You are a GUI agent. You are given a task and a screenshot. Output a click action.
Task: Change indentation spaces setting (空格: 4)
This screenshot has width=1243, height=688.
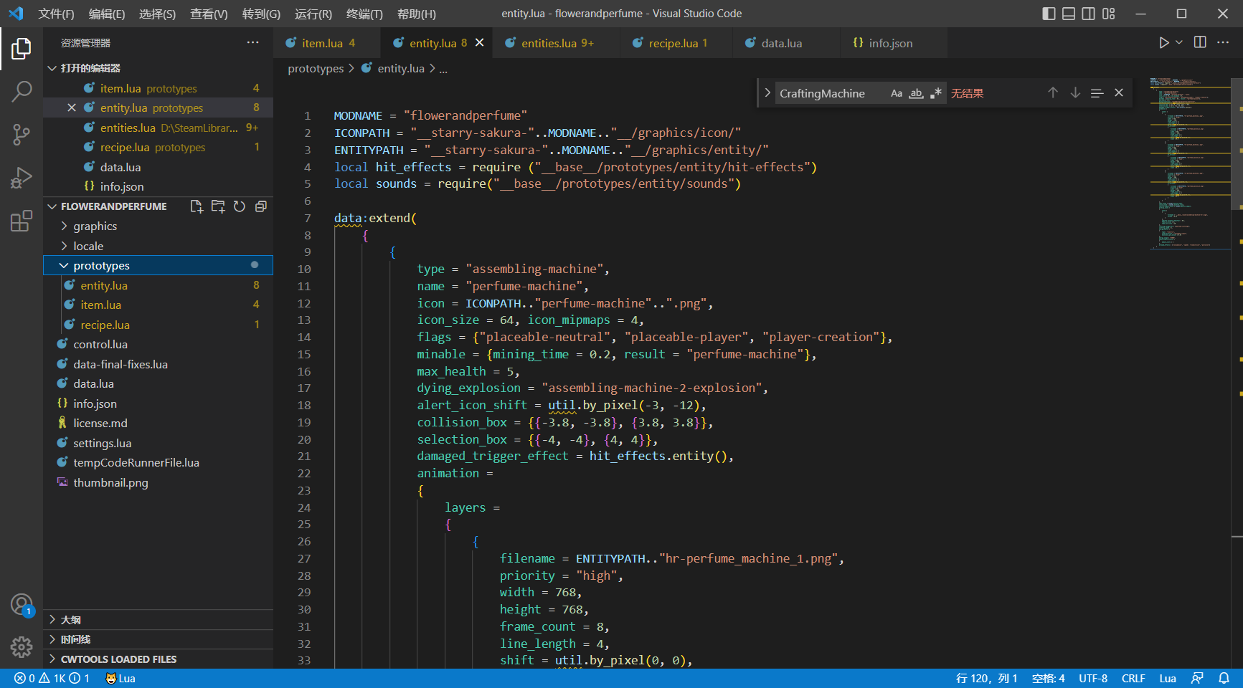1048,678
